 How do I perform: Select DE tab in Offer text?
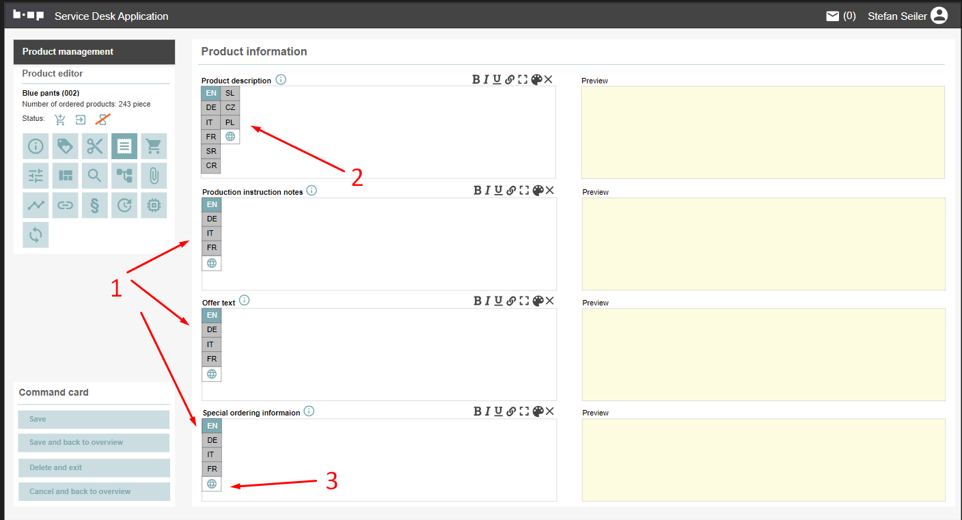point(212,329)
